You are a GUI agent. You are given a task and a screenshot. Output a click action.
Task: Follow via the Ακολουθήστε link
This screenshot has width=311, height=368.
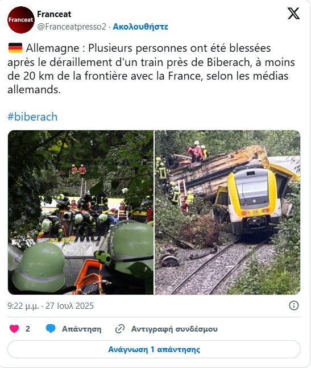tap(140, 27)
